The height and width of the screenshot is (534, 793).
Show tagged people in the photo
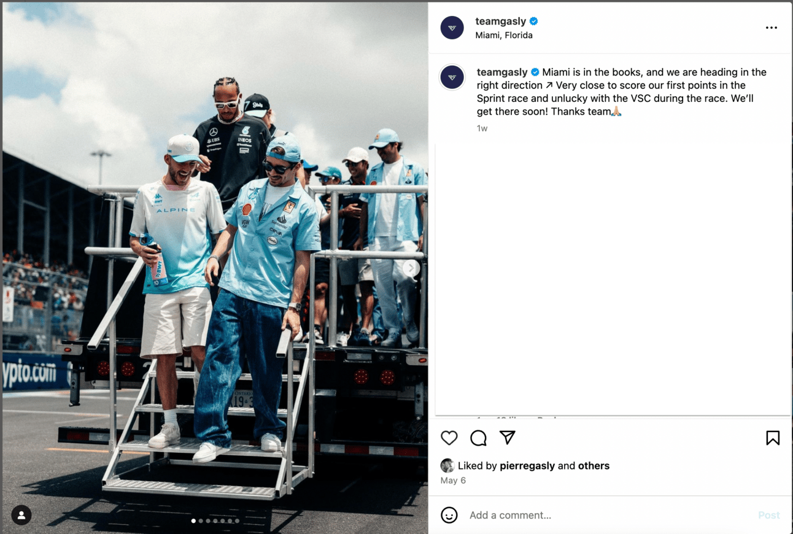(x=21, y=515)
